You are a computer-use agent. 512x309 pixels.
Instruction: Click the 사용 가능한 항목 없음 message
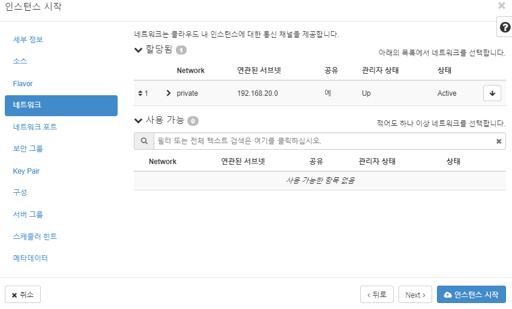(320, 180)
